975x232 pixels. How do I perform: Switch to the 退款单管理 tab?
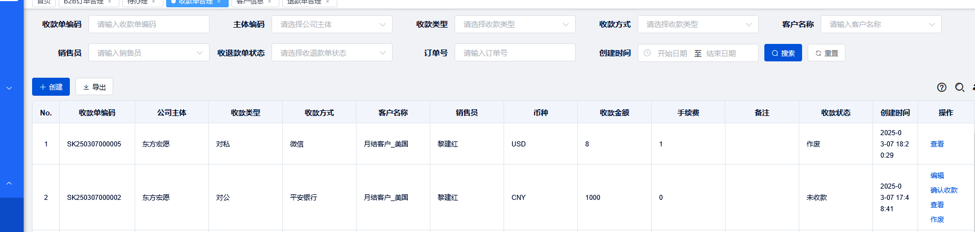(304, 2)
